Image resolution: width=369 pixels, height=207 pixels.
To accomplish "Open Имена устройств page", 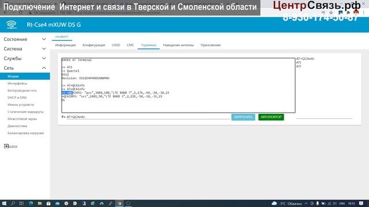I will [x=21, y=105].
